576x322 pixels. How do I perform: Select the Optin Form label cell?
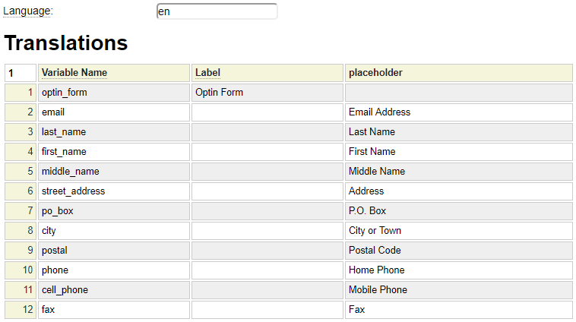tap(267, 93)
